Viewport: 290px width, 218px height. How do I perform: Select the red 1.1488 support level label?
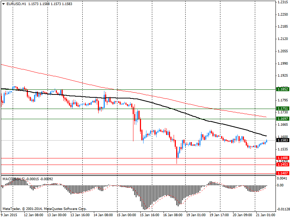[283, 158]
